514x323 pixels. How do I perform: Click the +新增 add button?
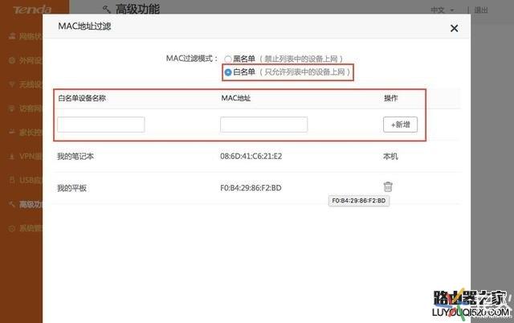(400, 125)
